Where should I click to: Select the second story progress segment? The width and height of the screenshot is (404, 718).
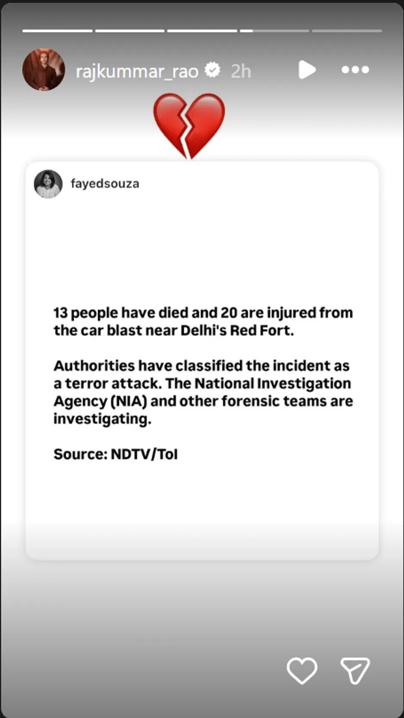tap(130, 31)
